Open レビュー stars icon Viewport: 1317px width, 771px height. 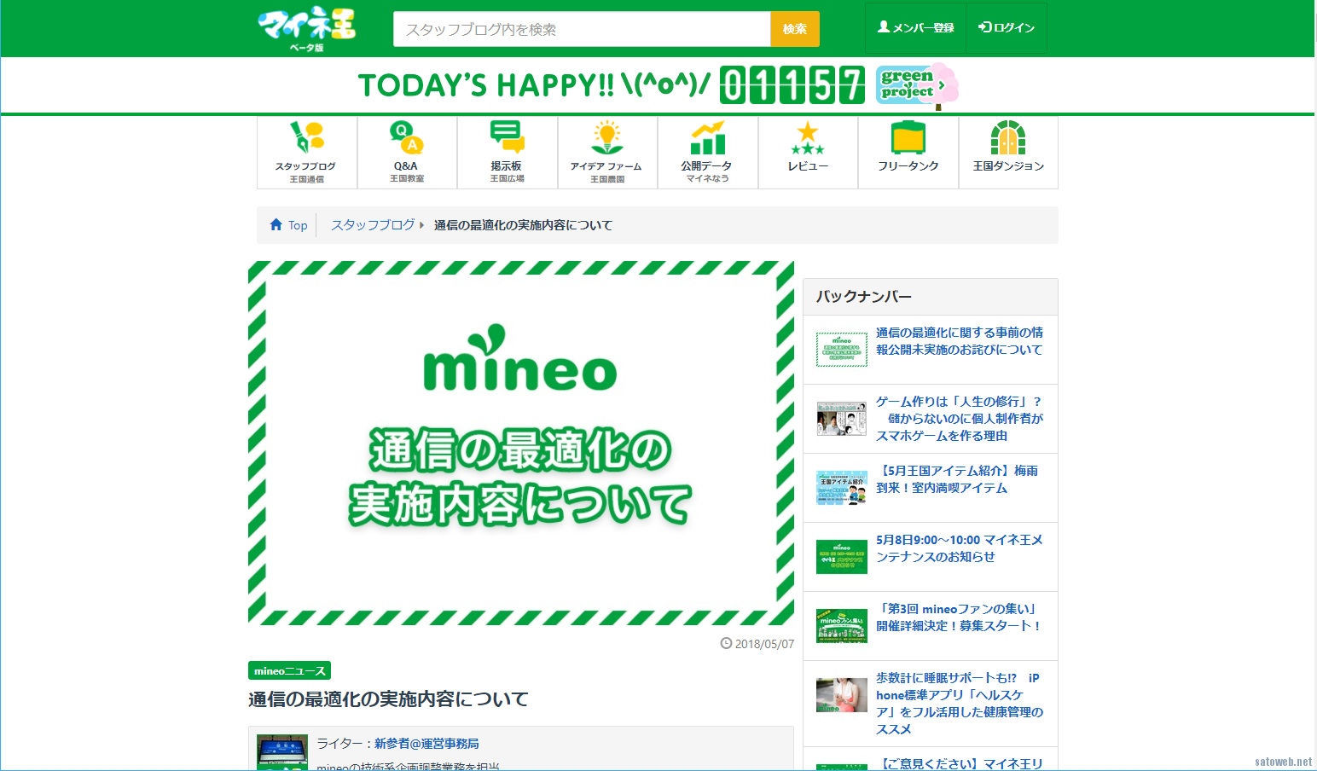(808, 152)
